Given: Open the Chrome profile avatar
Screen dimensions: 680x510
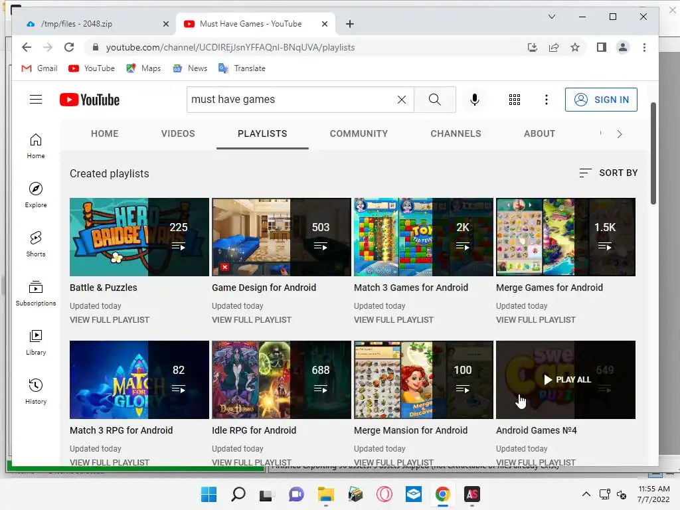Looking at the screenshot, I should pos(623,47).
